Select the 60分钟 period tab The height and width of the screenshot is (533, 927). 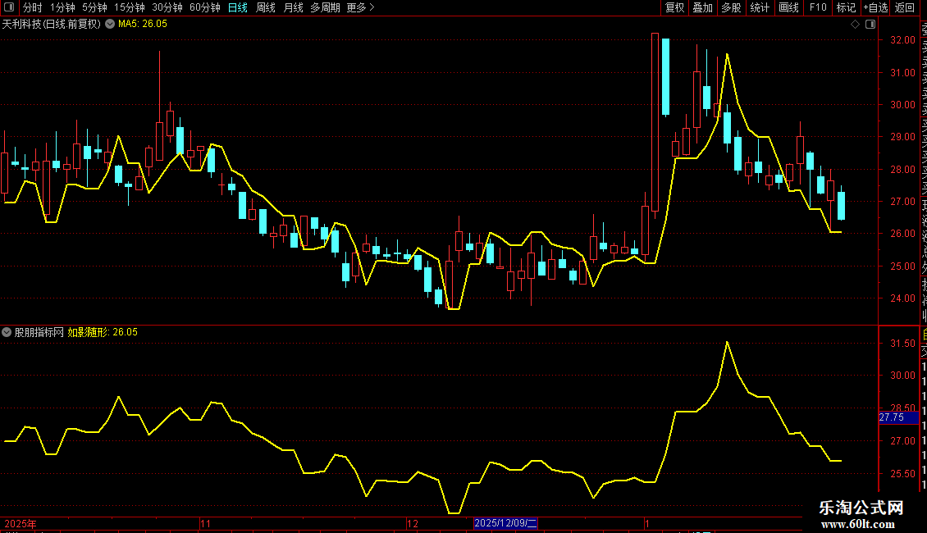click(204, 7)
